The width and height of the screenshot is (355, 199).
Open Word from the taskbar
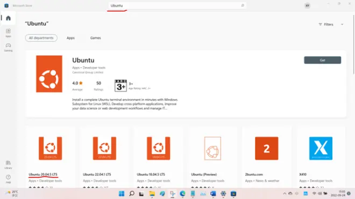click(213, 194)
